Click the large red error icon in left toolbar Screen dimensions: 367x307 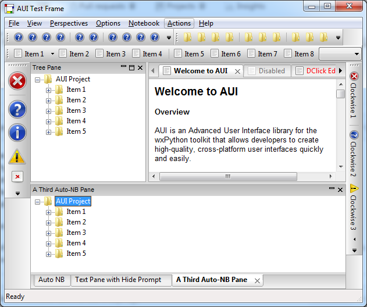tap(17, 81)
